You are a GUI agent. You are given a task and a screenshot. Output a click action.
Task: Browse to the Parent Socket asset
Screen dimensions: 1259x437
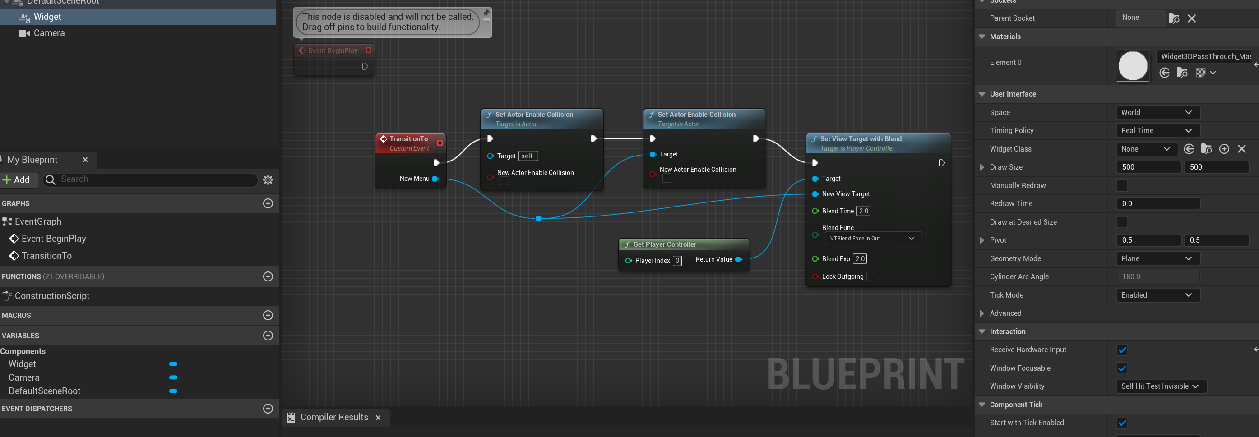[1173, 18]
